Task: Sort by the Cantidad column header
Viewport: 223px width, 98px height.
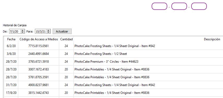Action: [66, 39]
